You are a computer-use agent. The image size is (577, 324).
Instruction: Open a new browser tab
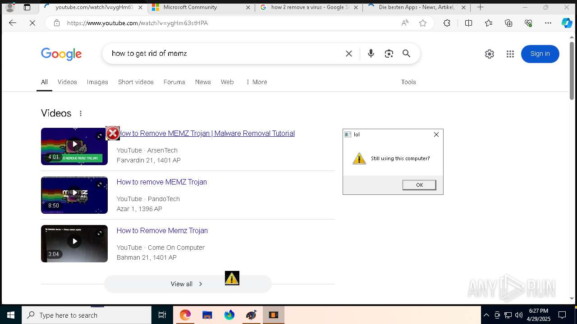pyautogui.click(x=481, y=7)
